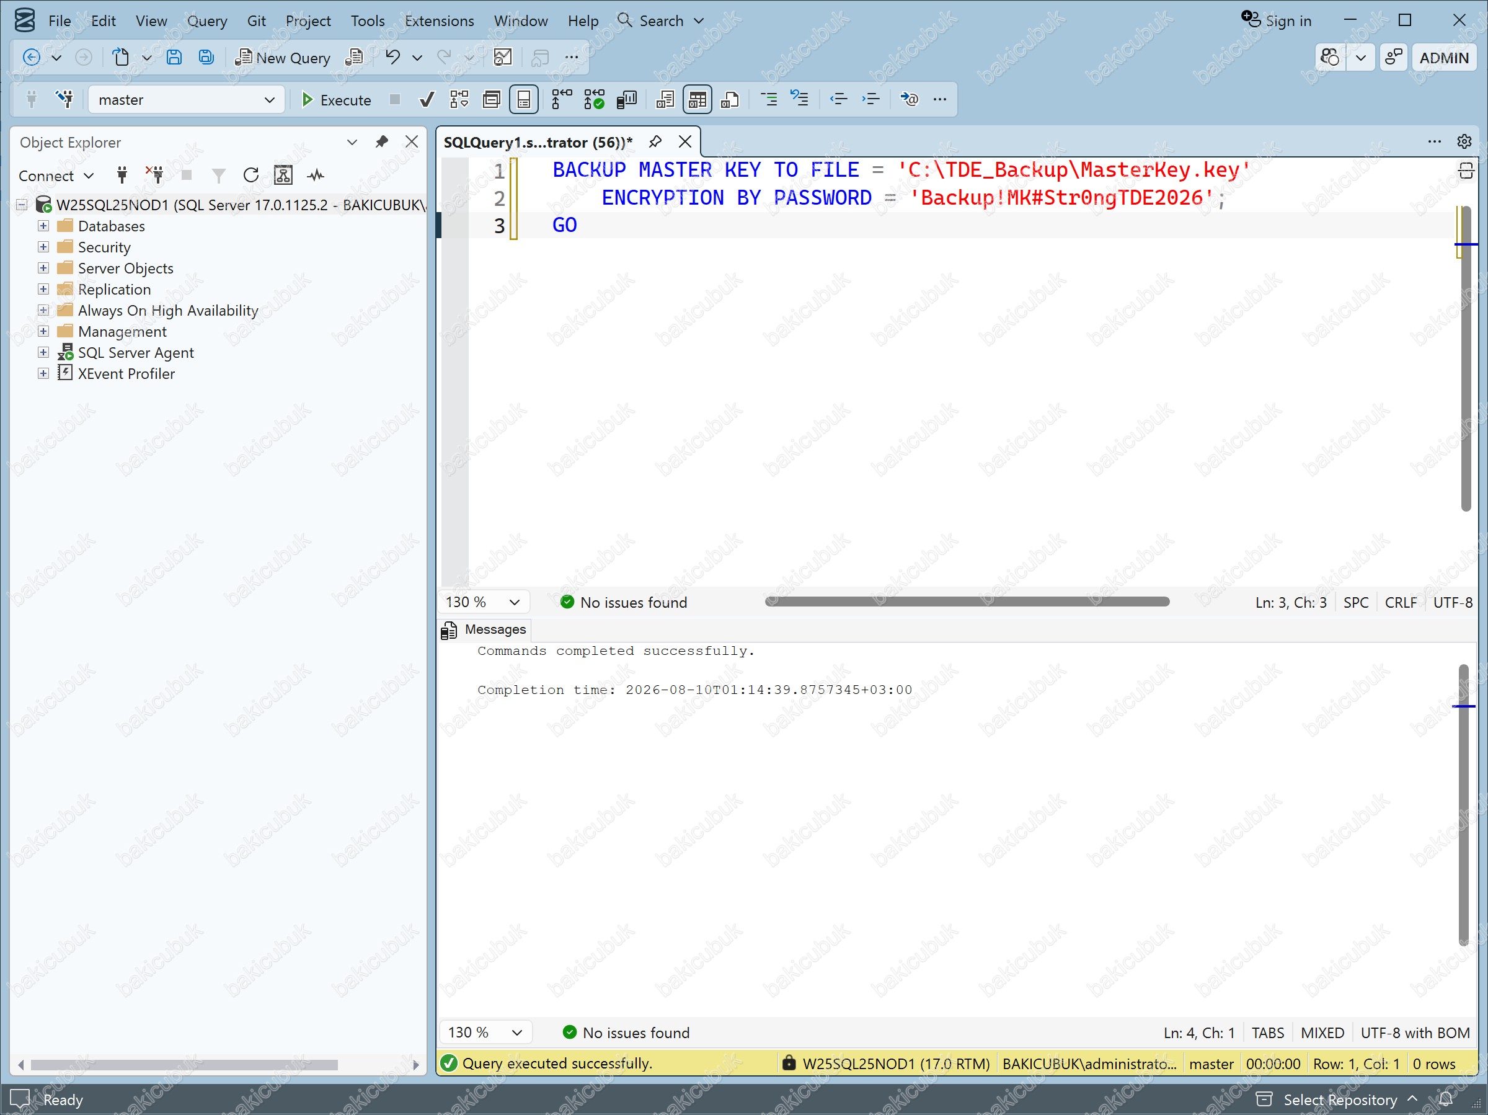Open the Open File toolbar icon
This screenshot has height=1115, width=1488.
tap(121, 58)
